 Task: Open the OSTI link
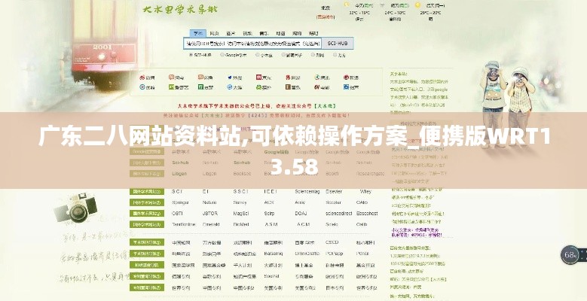[177, 214]
